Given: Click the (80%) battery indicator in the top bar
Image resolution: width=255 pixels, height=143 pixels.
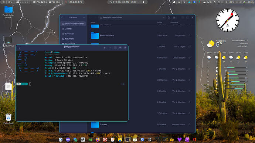Looking at the screenshot, I should (x=248, y=2).
